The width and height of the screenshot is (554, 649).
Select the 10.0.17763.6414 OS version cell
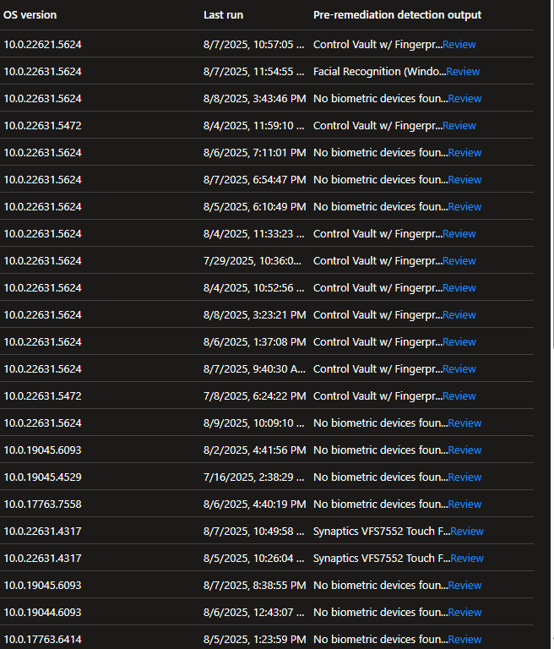pyautogui.click(x=42, y=640)
